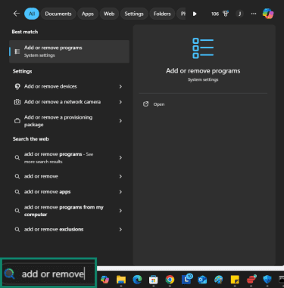Switch to the Folders filter tab
The image size is (284, 288).
click(x=162, y=14)
